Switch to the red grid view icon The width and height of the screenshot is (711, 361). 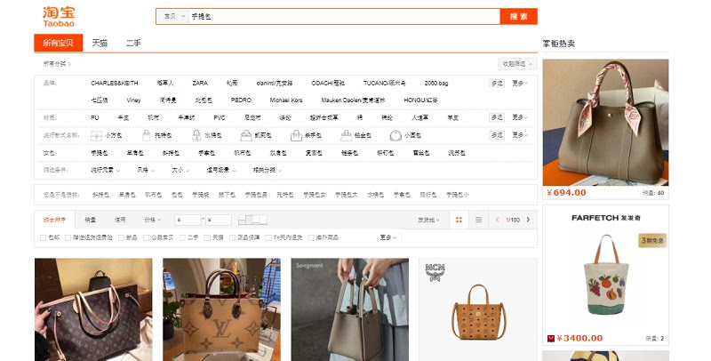[459, 220]
